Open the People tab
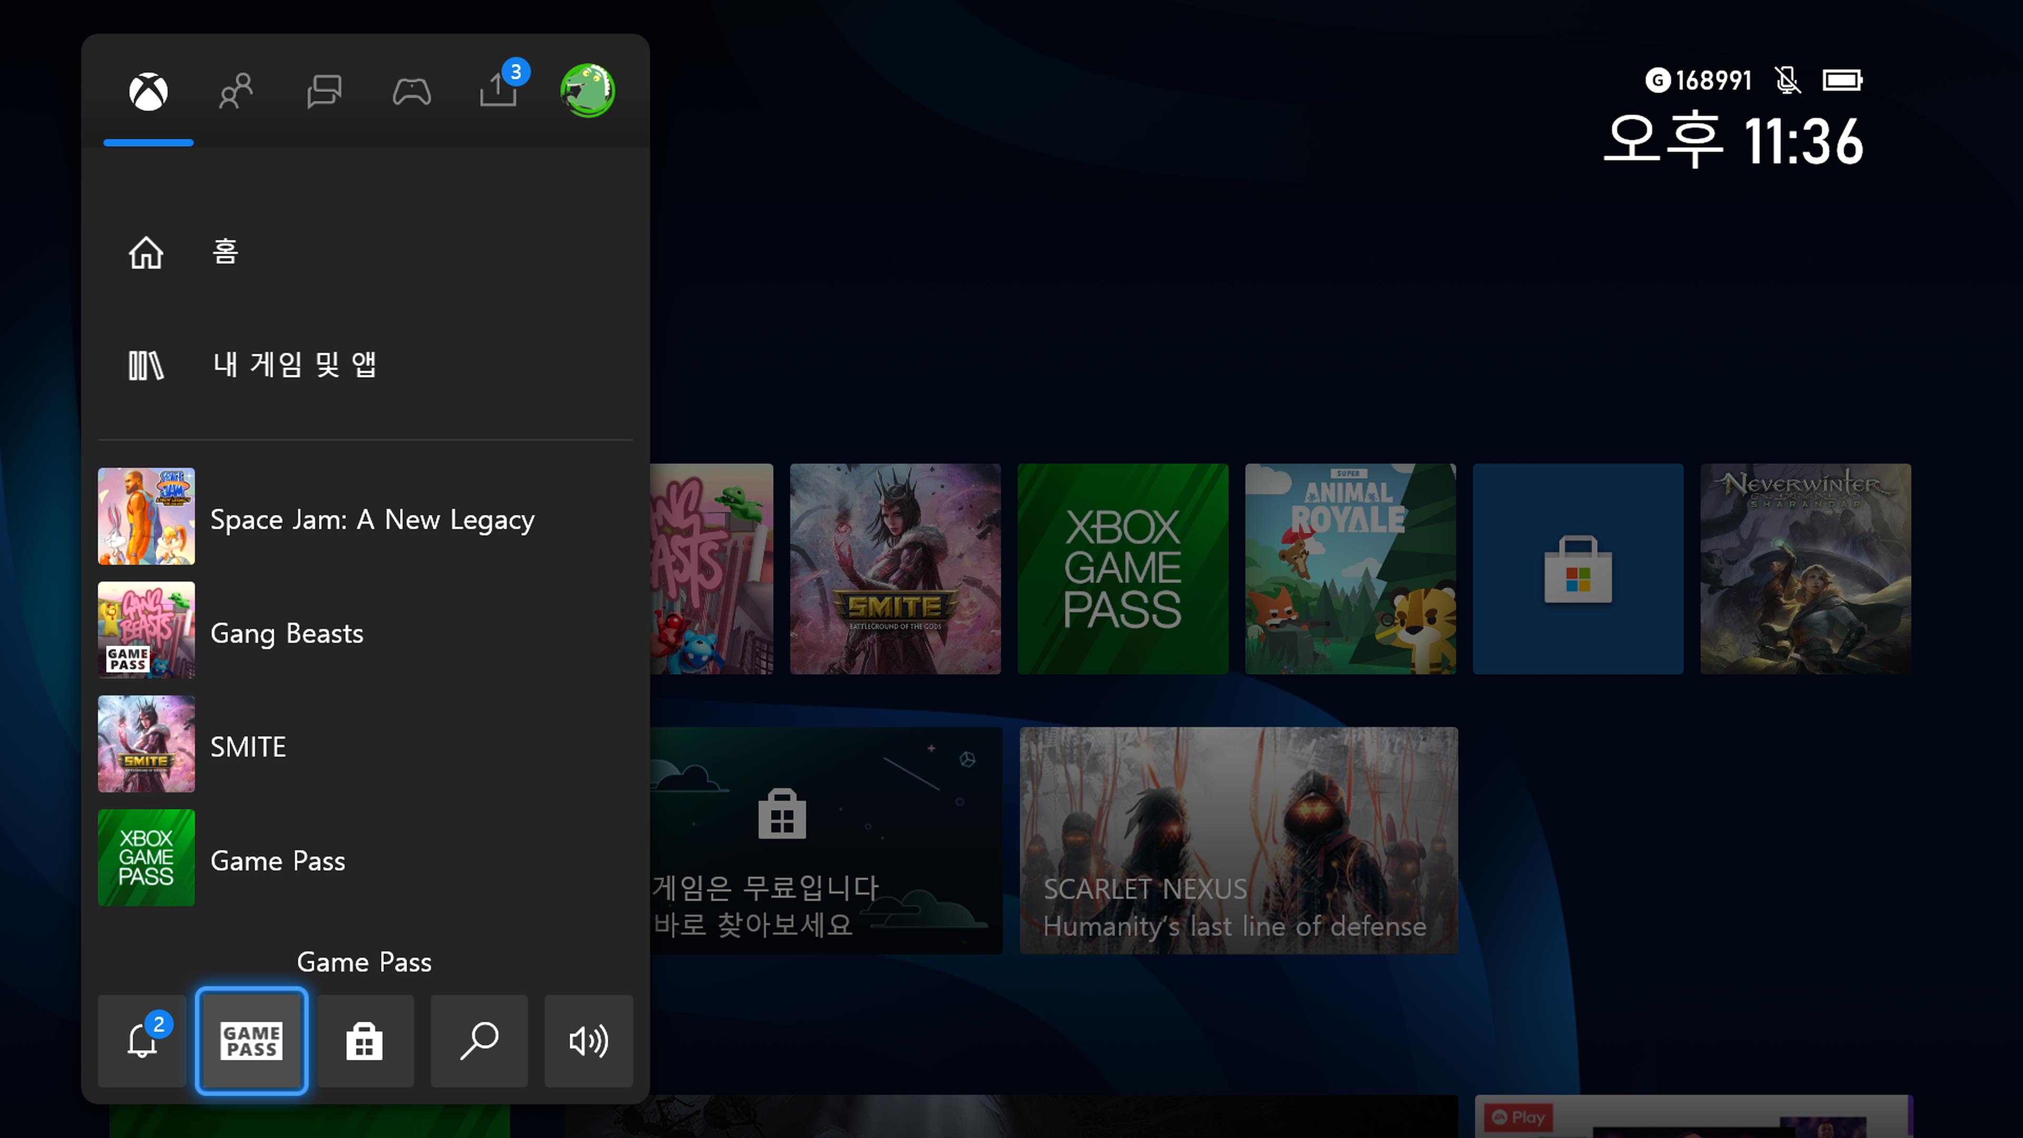Screen dimensions: 2023x1138 pyautogui.click(x=235, y=92)
